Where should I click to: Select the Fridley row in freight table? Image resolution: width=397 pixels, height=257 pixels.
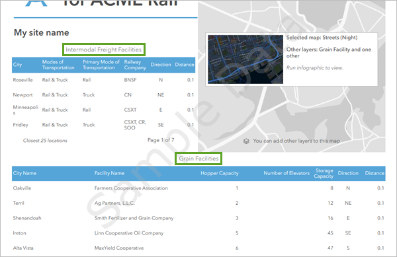[x=104, y=125]
